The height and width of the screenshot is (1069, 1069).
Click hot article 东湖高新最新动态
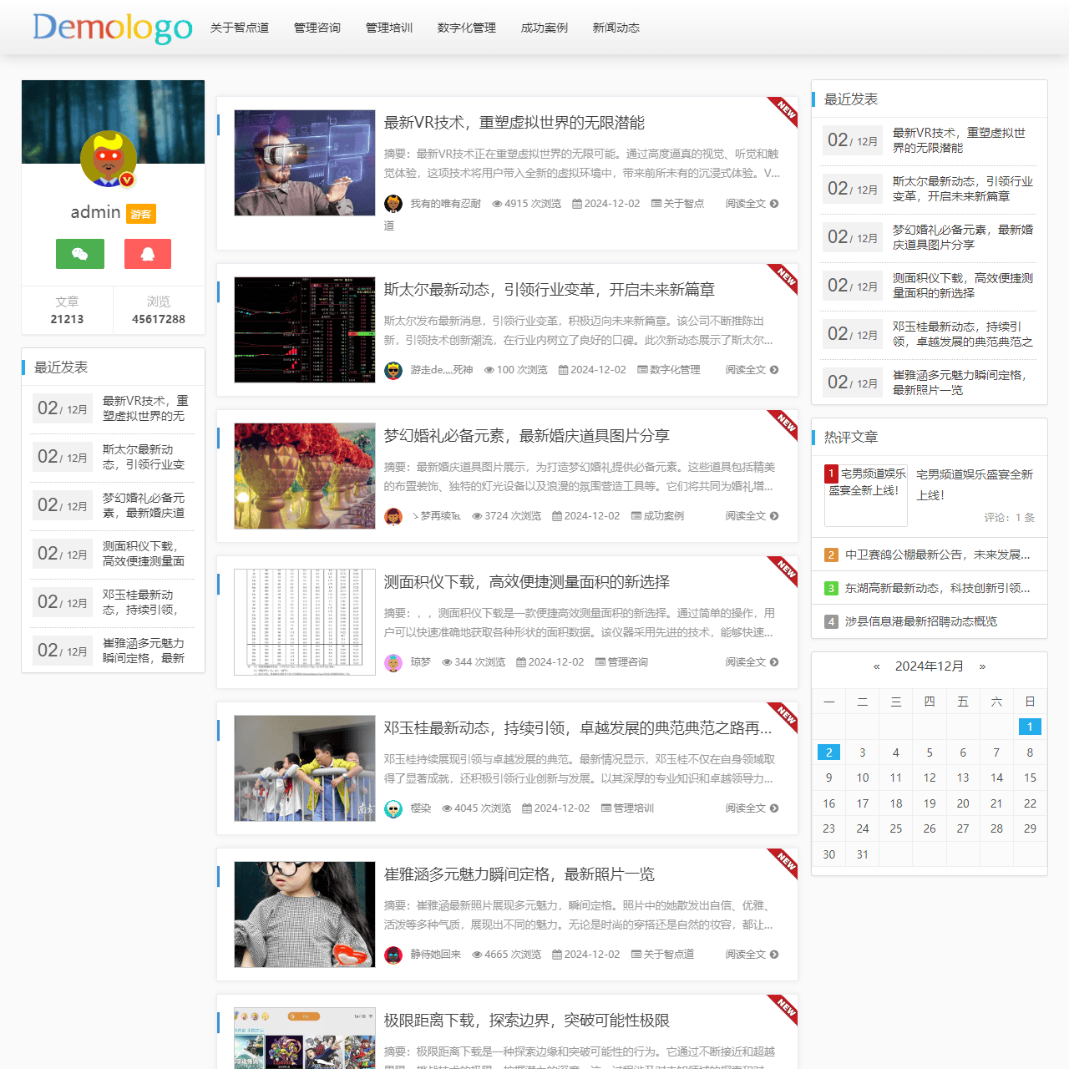coord(937,588)
